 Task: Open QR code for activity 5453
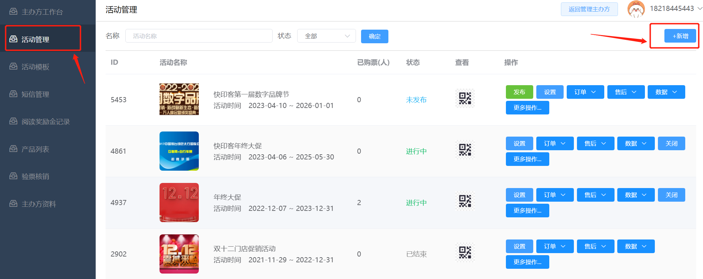click(x=465, y=98)
